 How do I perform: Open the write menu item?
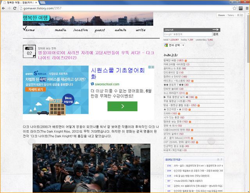pos(141,30)
